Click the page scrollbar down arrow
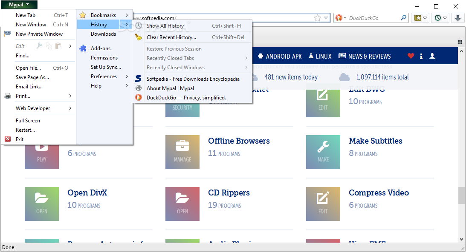 point(462,239)
